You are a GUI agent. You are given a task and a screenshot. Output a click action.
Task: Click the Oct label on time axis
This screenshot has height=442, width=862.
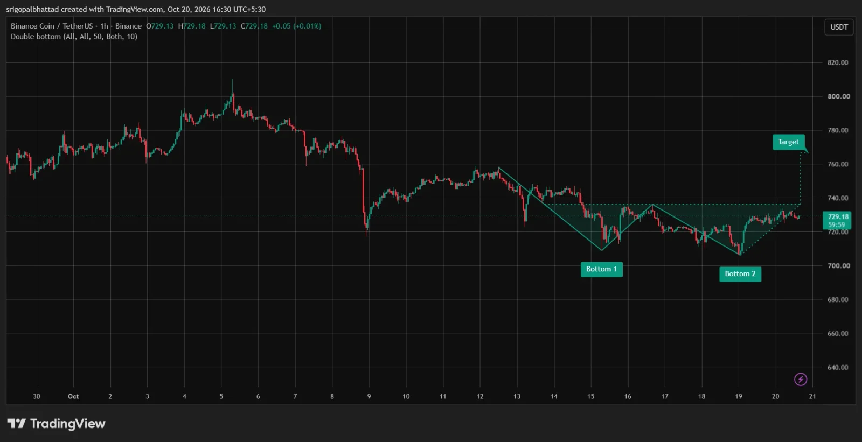tap(73, 396)
